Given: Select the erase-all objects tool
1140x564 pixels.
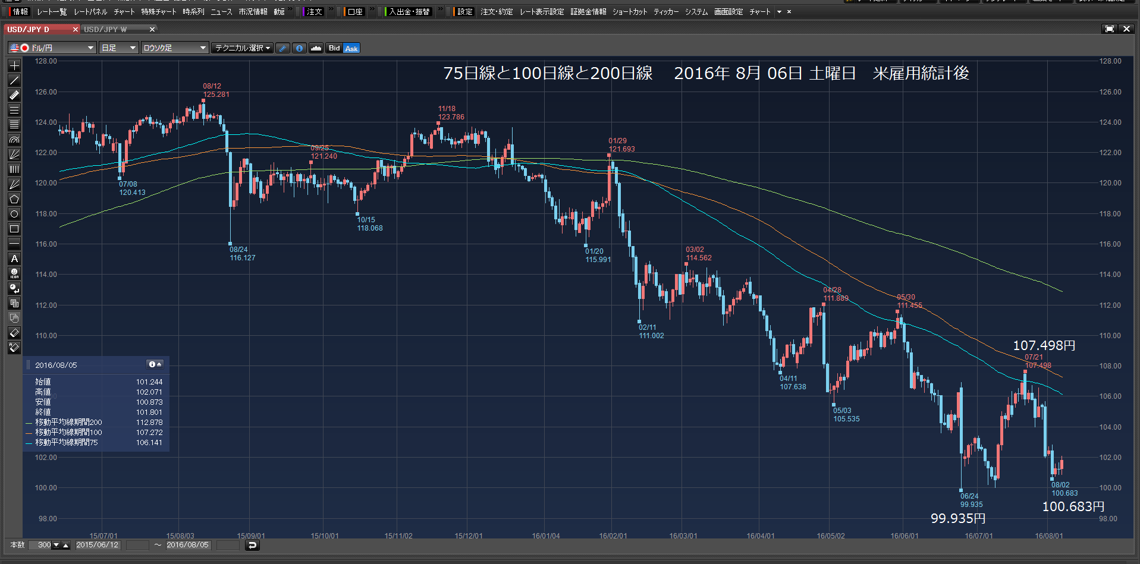Looking at the screenshot, I should point(14,348).
